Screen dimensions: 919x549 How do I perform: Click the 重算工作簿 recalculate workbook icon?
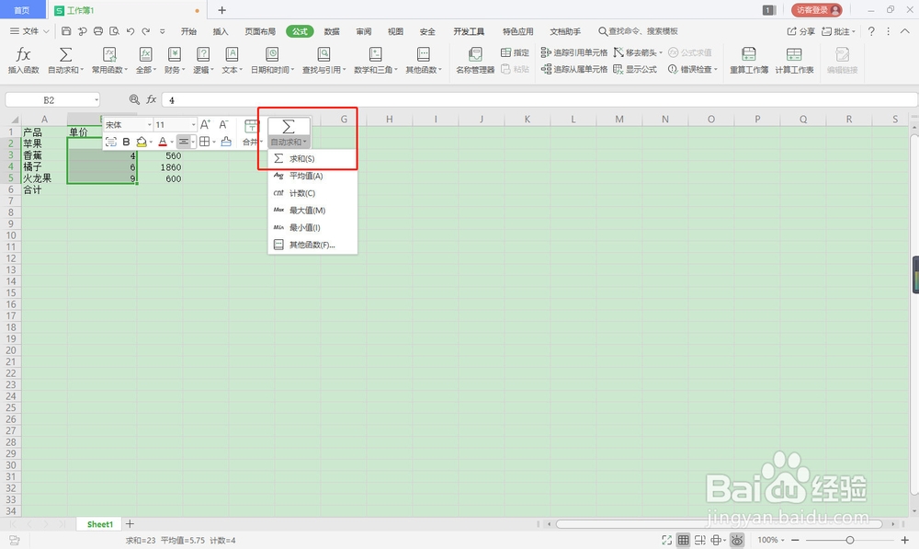748,54
